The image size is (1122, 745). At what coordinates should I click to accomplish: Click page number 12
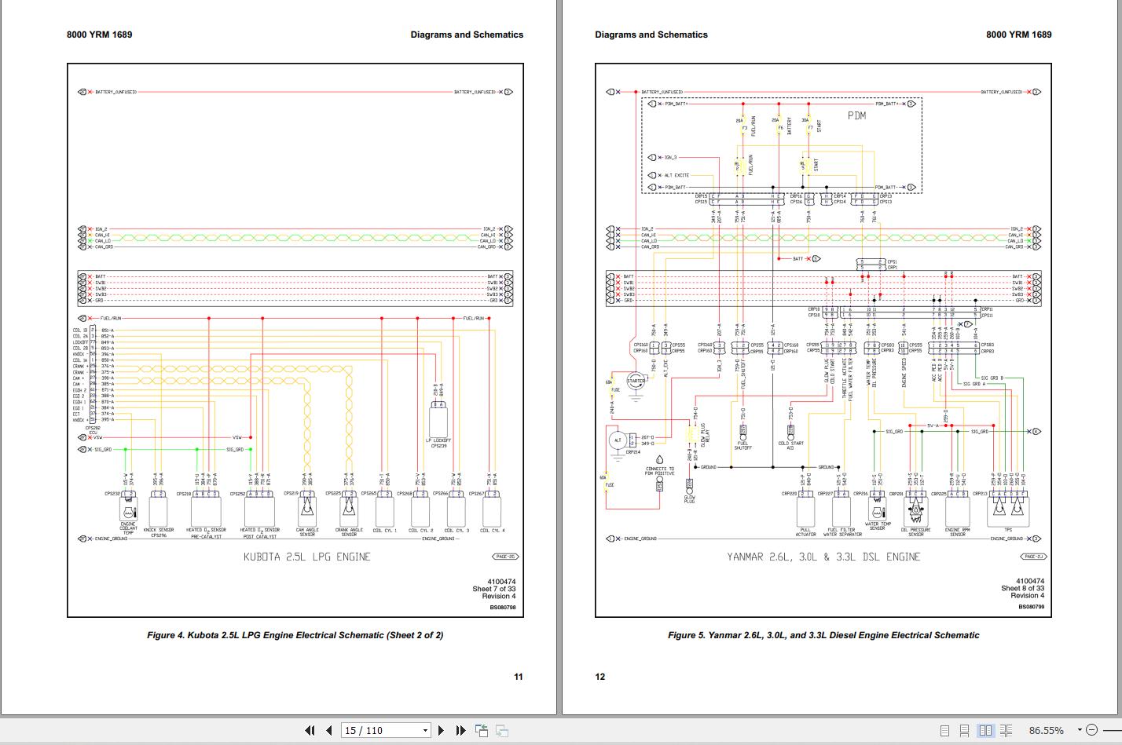(x=600, y=677)
